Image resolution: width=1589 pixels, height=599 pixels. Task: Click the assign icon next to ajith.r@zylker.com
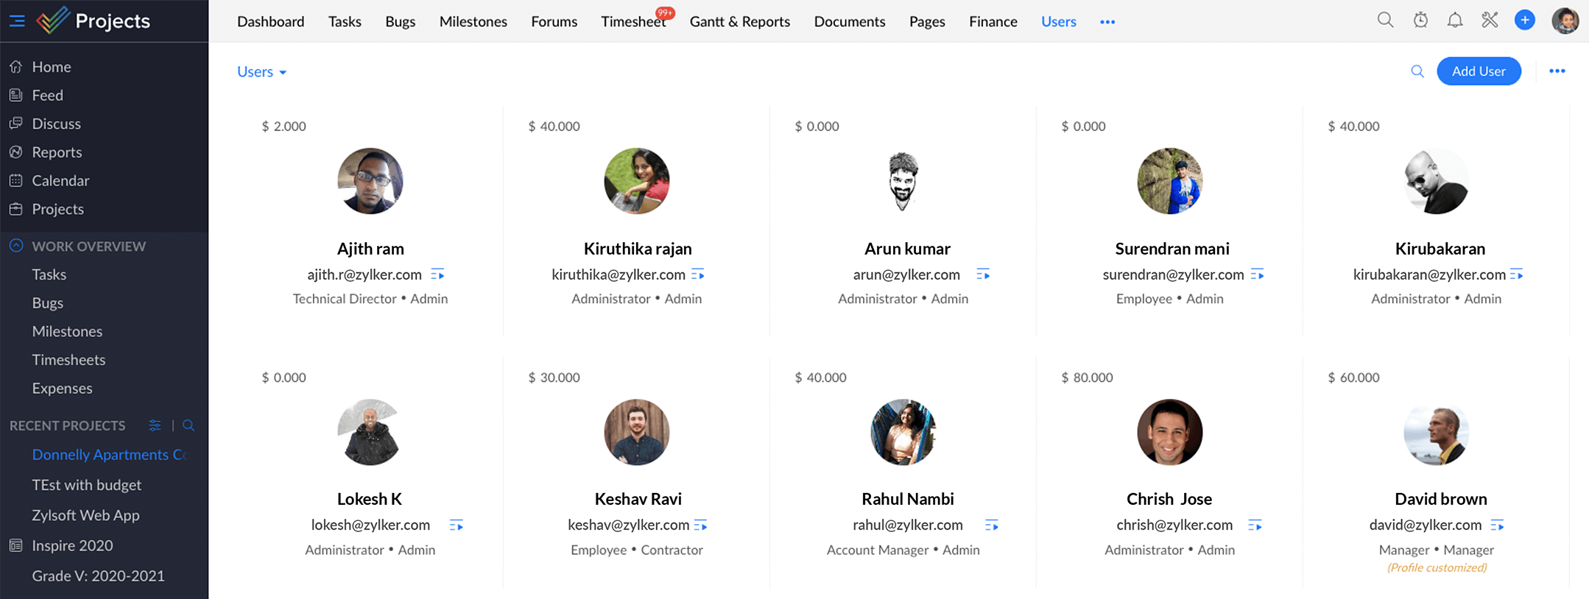(x=437, y=274)
